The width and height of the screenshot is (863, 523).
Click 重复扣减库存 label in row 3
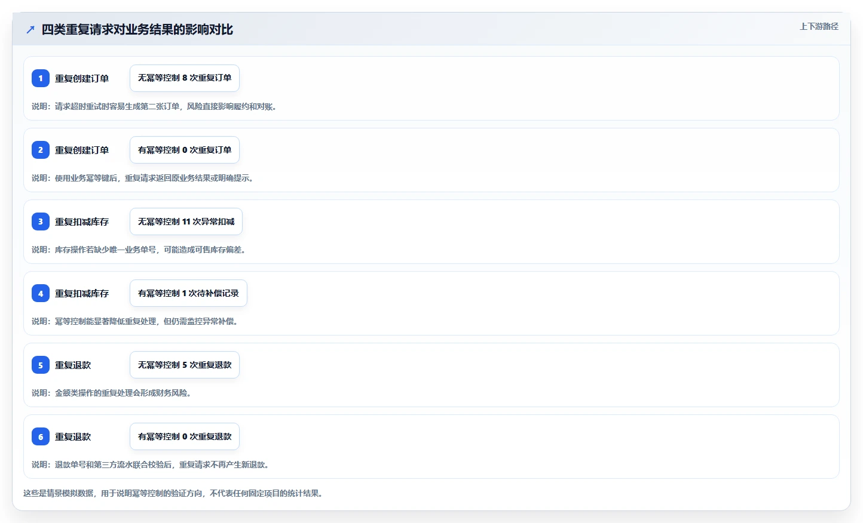pyautogui.click(x=82, y=221)
